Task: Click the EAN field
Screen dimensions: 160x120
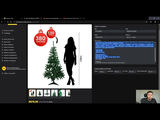Action: coord(141,31)
